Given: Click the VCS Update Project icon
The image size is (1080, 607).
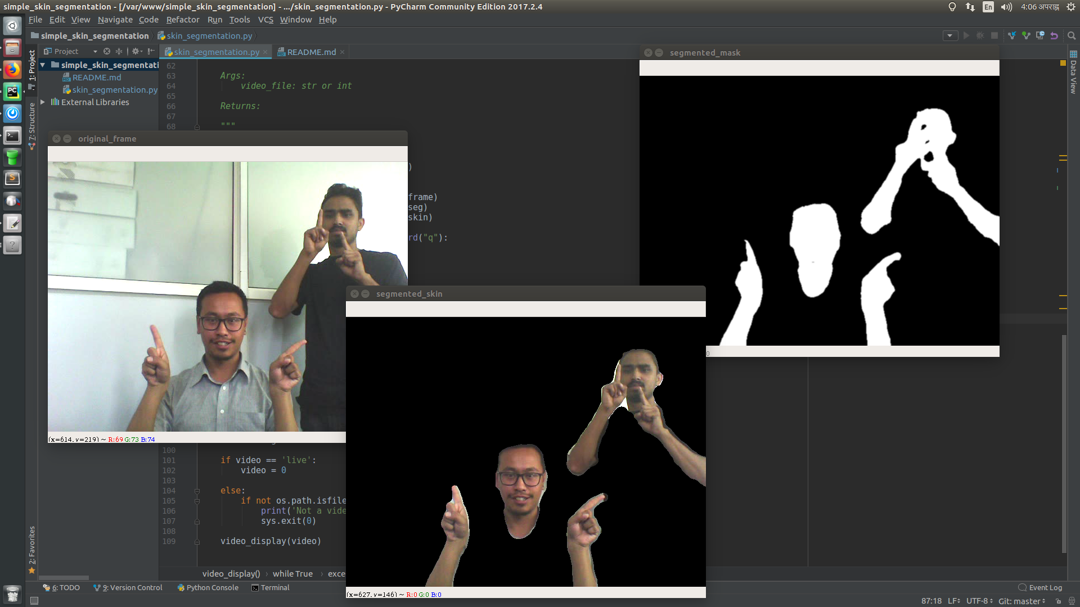Looking at the screenshot, I should [1011, 35].
